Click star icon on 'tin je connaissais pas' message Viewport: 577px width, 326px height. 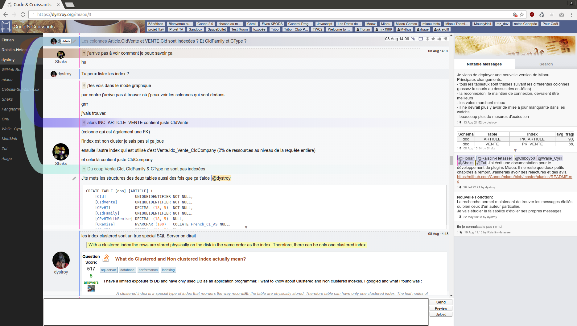[461, 232]
